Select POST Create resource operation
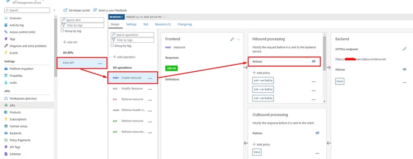 pos(133,78)
